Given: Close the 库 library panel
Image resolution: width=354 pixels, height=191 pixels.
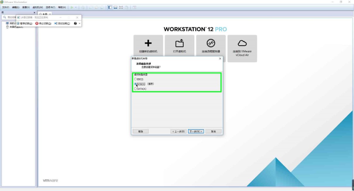Looking at the screenshot, I should [x=34, y=13].
